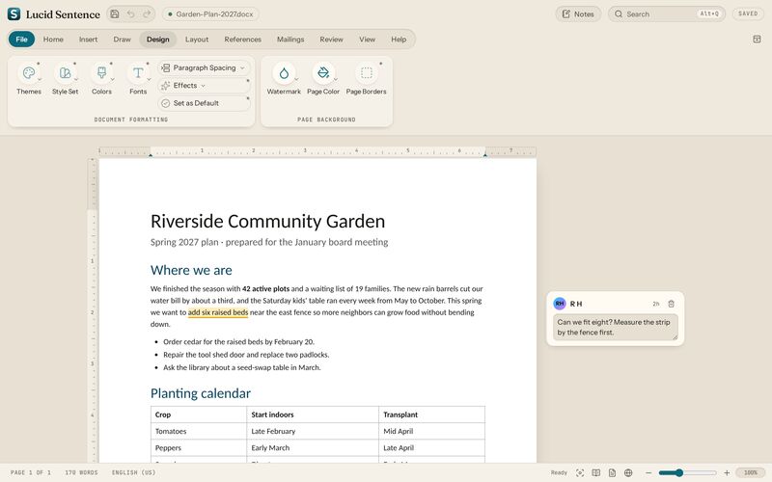Click the 'Transplant' header cell
This screenshot has width=772, height=482.
click(x=431, y=415)
